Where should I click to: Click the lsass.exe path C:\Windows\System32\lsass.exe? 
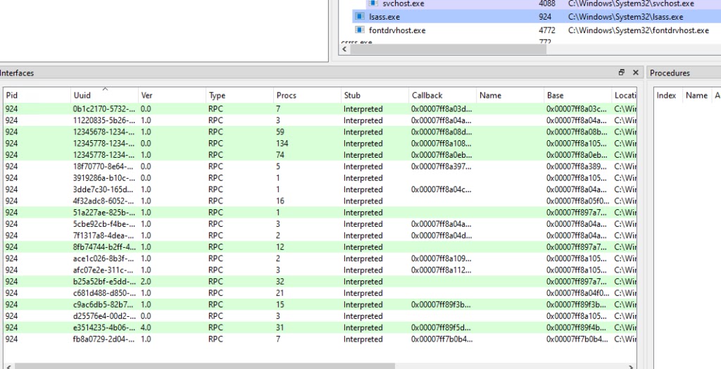[x=625, y=17]
